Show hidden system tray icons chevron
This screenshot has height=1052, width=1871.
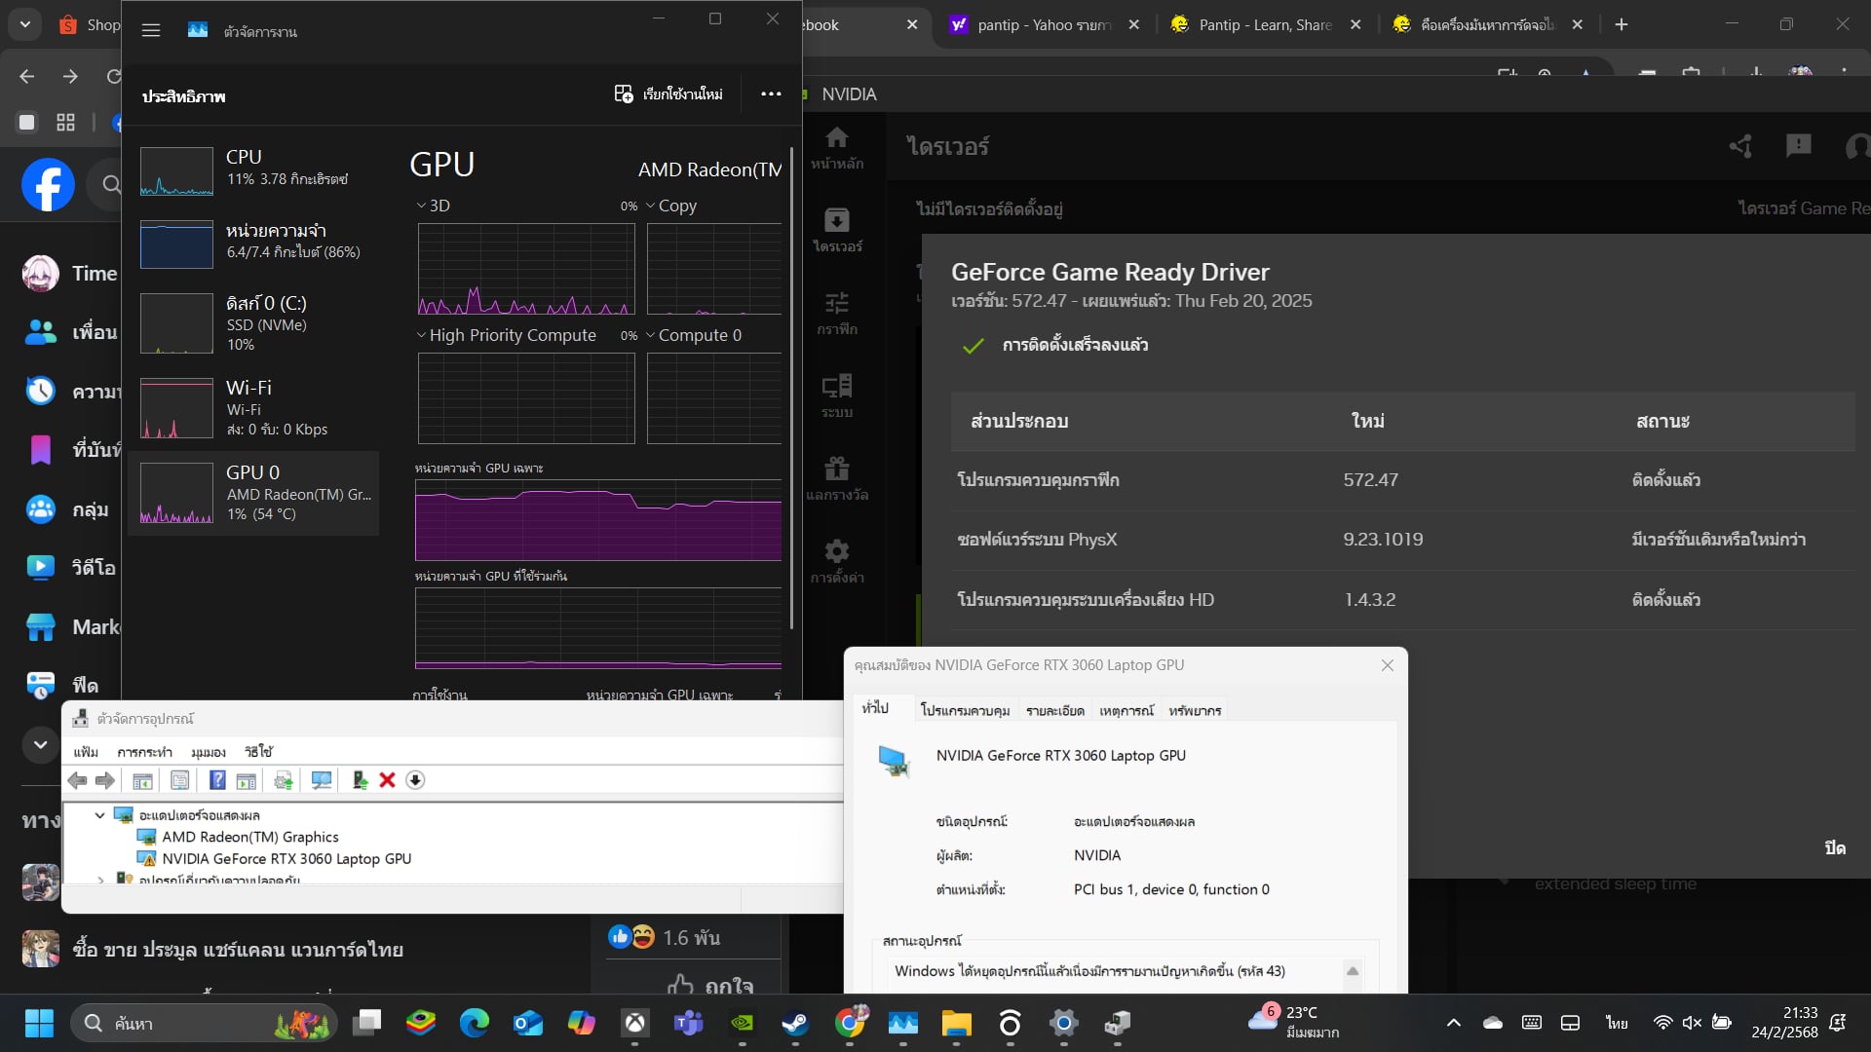point(1453,1023)
